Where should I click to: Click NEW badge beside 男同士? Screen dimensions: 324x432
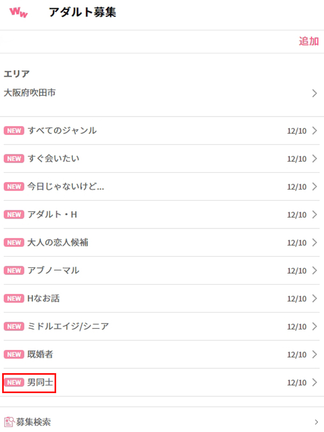(x=14, y=383)
